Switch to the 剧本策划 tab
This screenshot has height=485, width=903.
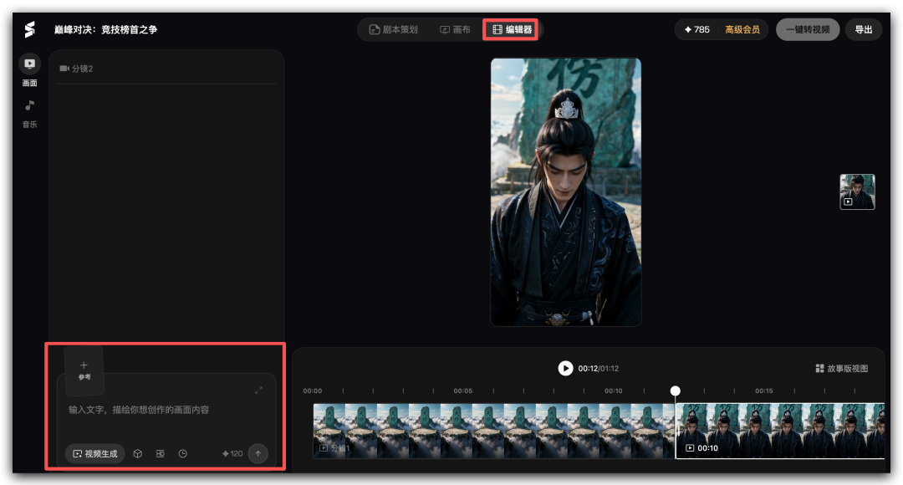[393, 29]
